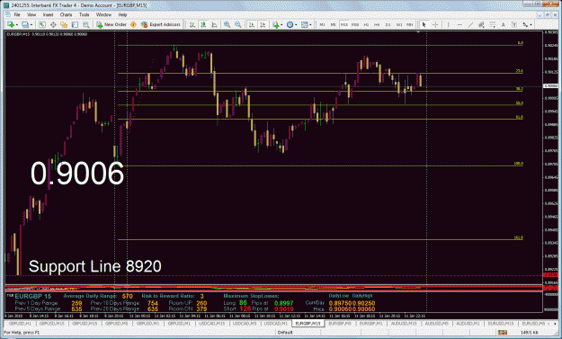Switch to the AUDUSD,M15 chart tab

[404, 324]
